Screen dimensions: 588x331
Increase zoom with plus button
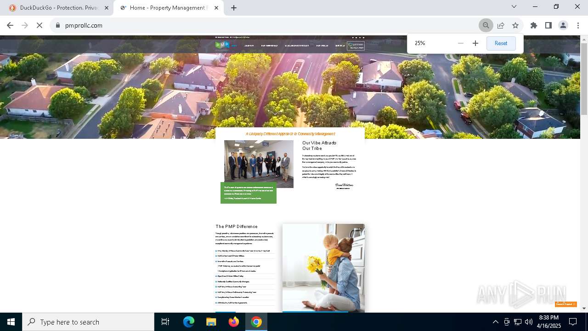[x=475, y=43]
